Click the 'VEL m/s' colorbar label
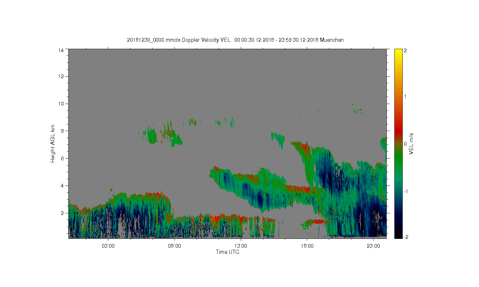The height and width of the screenshot is (287, 479). [411, 144]
